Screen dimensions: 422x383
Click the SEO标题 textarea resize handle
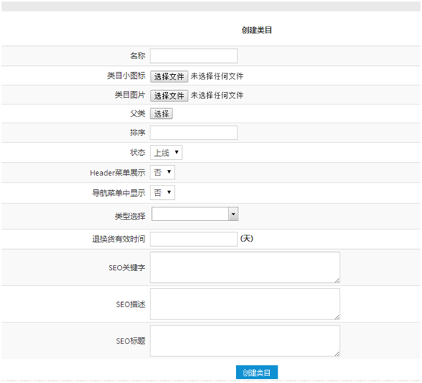pos(337,354)
